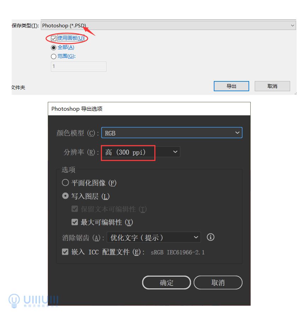This screenshot has width=308, height=317.
Task: Select the All artboards radio button
Action: click(x=53, y=48)
